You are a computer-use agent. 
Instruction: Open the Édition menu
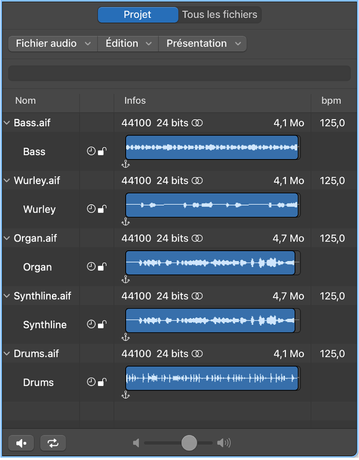[127, 44]
